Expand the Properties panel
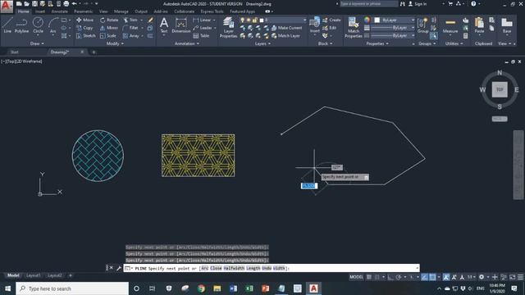The height and width of the screenshot is (295, 525). 377,43
